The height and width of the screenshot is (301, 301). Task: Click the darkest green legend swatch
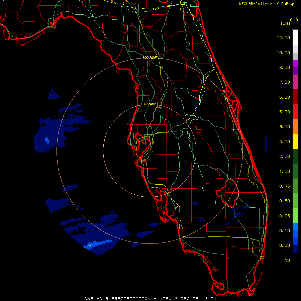click(295, 156)
